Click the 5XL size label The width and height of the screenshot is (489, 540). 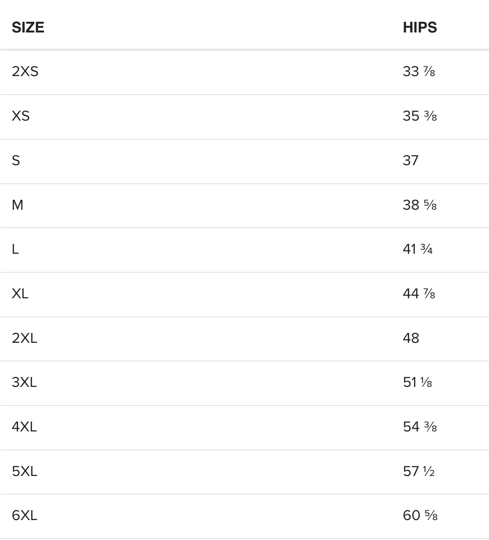pyautogui.click(x=25, y=471)
